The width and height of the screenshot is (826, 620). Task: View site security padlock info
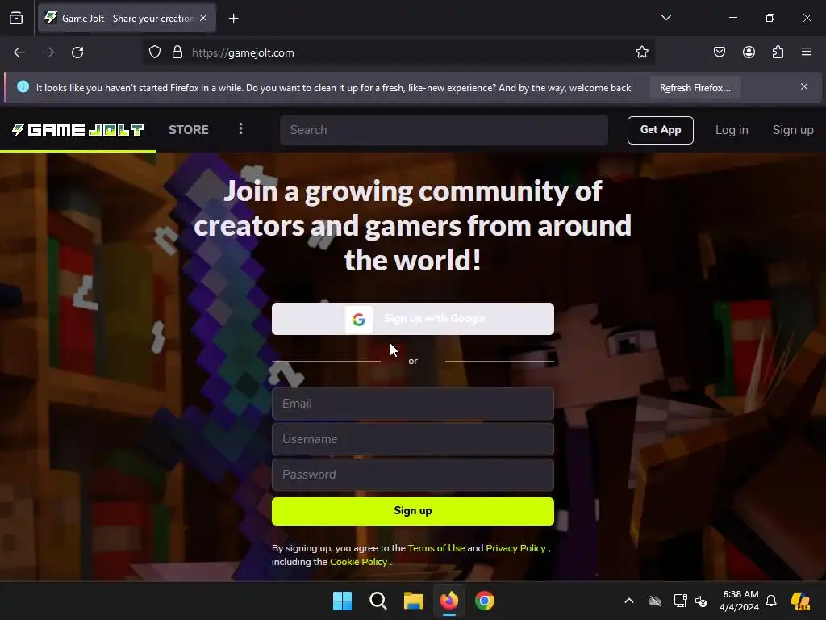click(x=177, y=52)
